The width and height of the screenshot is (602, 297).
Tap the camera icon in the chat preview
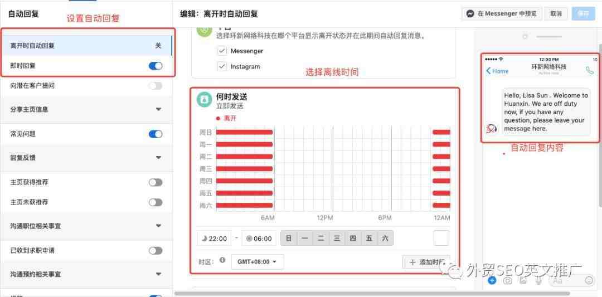[508, 281]
